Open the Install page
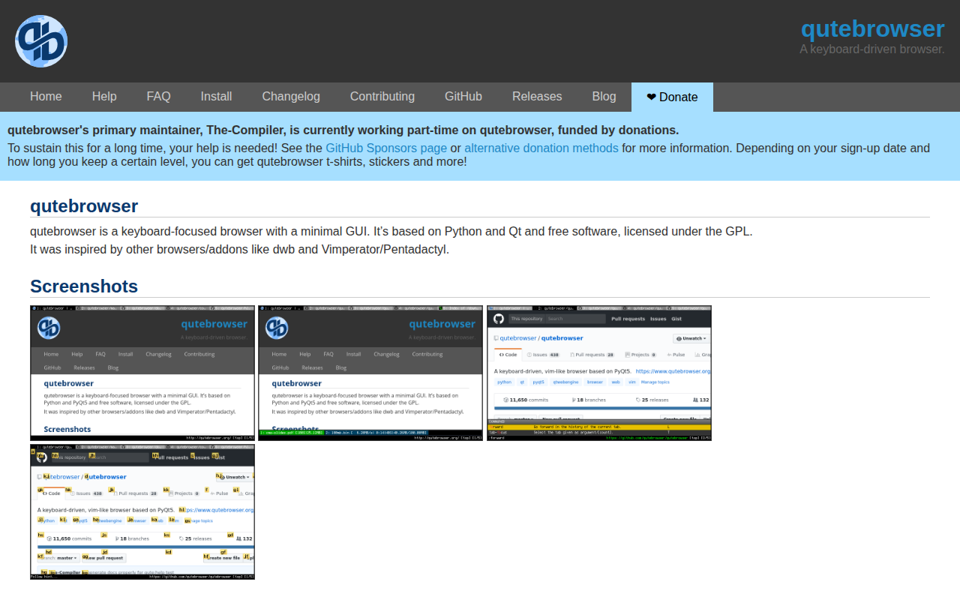This screenshot has width=960, height=600. pyautogui.click(x=216, y=97)
